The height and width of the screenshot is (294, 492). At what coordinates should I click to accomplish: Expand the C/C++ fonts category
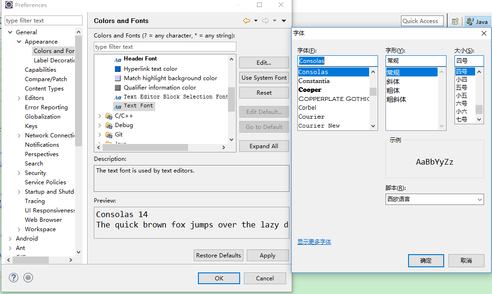click(x=99, y=116)
